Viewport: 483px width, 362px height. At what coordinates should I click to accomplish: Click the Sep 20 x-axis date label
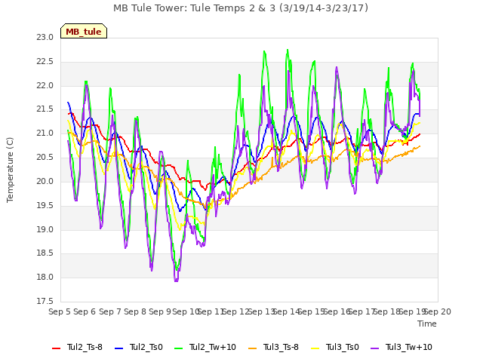click(438, 311)
